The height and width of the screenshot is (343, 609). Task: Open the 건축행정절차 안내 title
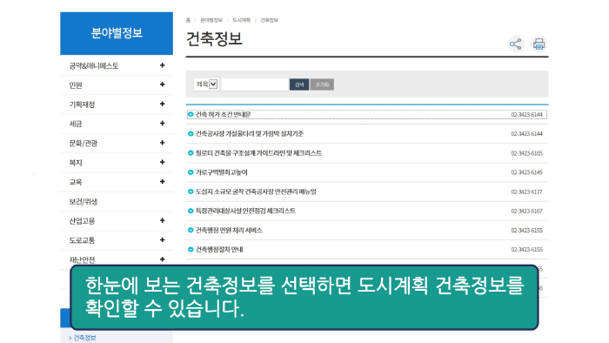(219, 249)
